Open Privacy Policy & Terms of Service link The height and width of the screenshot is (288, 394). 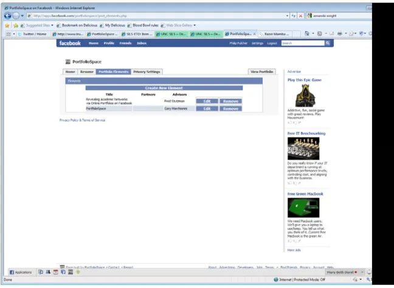pyautogui.click(x=83, y=120)
